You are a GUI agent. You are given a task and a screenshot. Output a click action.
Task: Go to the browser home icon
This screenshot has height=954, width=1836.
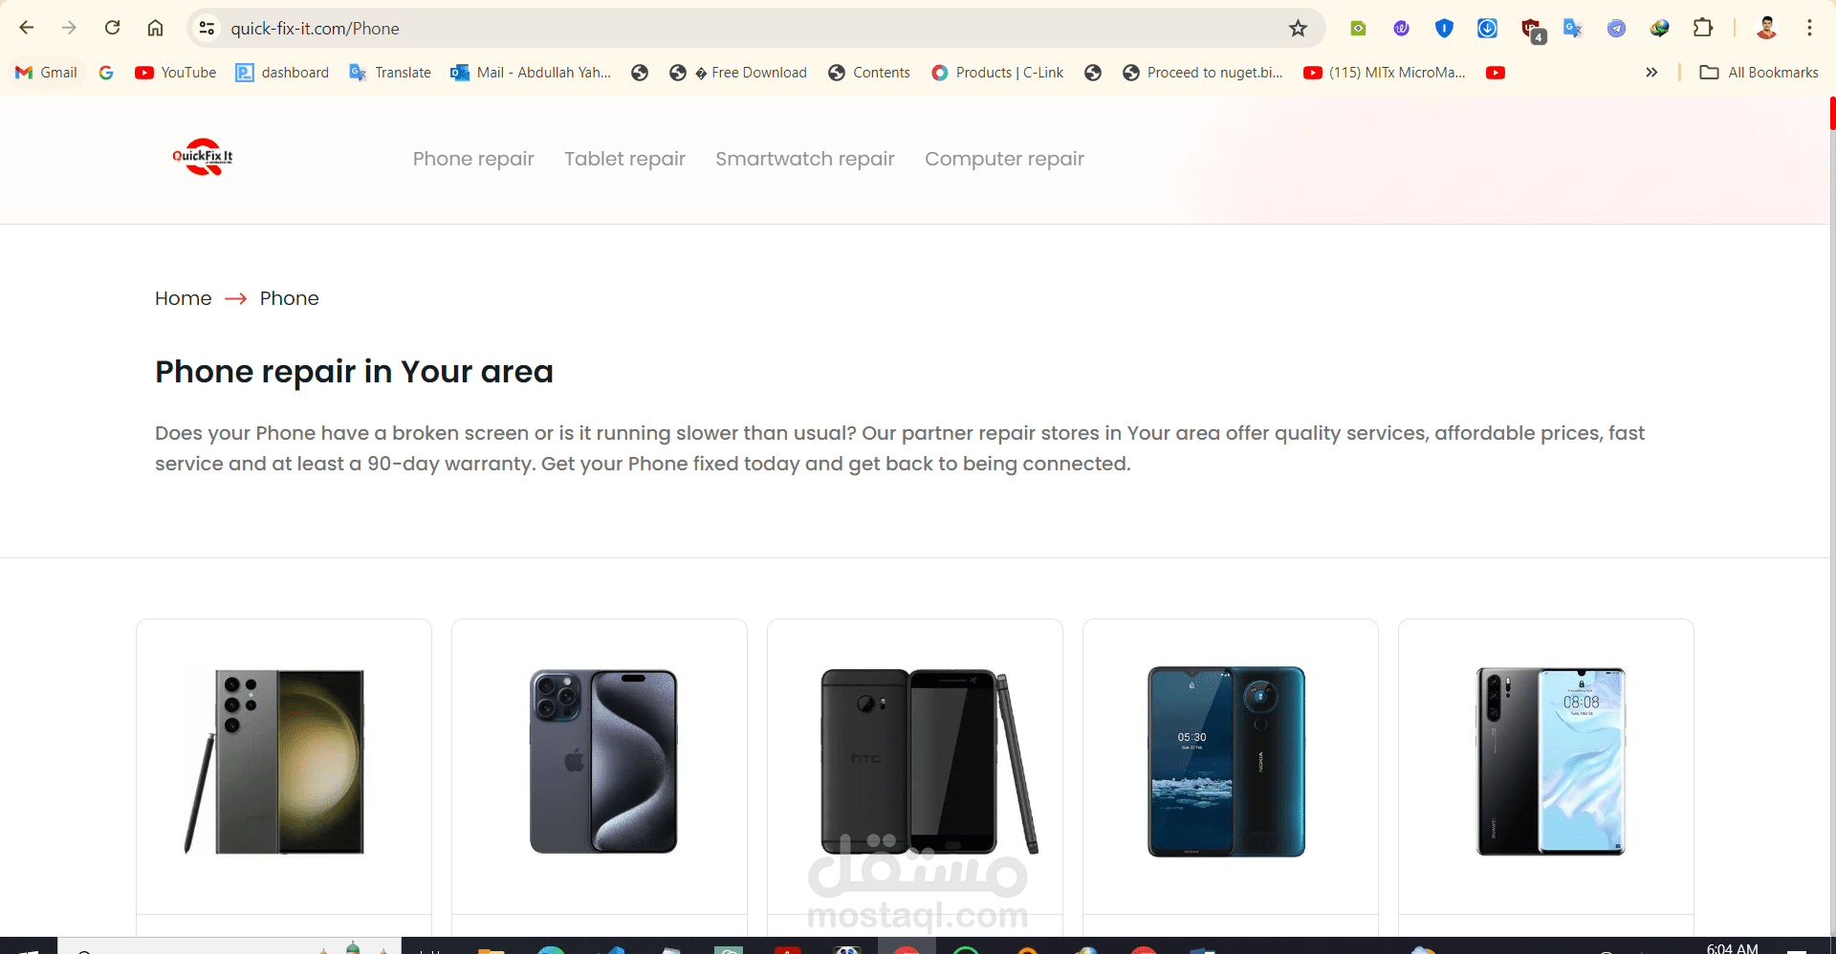[155, 28]
